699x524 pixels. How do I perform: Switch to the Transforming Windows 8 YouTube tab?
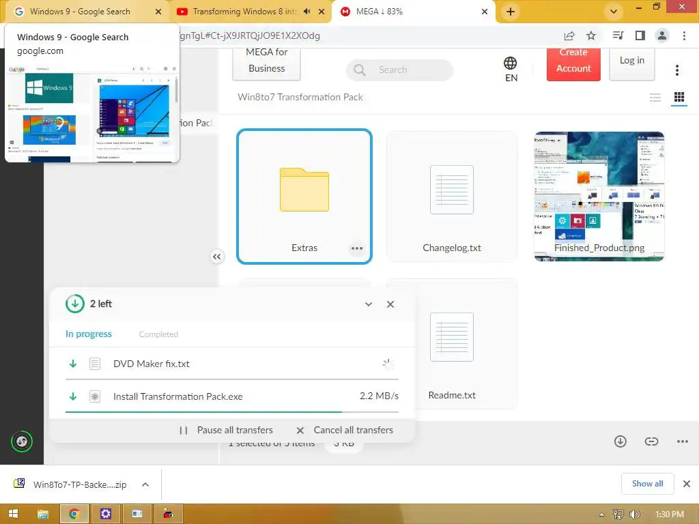pos(243,12)
